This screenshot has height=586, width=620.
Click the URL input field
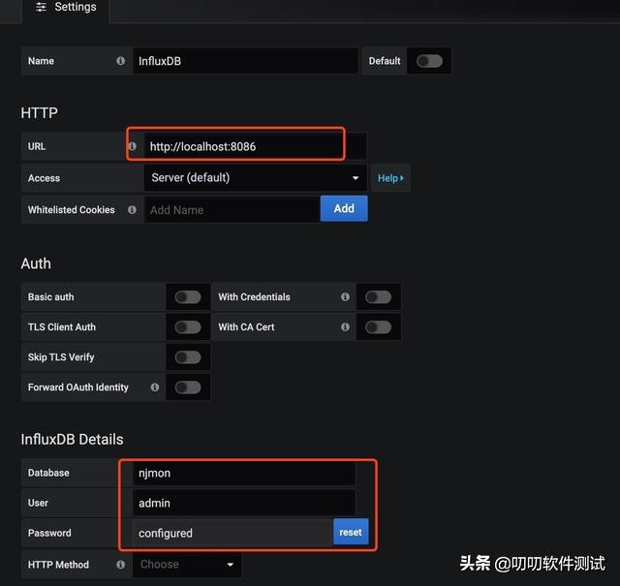(x=256, y=146)
